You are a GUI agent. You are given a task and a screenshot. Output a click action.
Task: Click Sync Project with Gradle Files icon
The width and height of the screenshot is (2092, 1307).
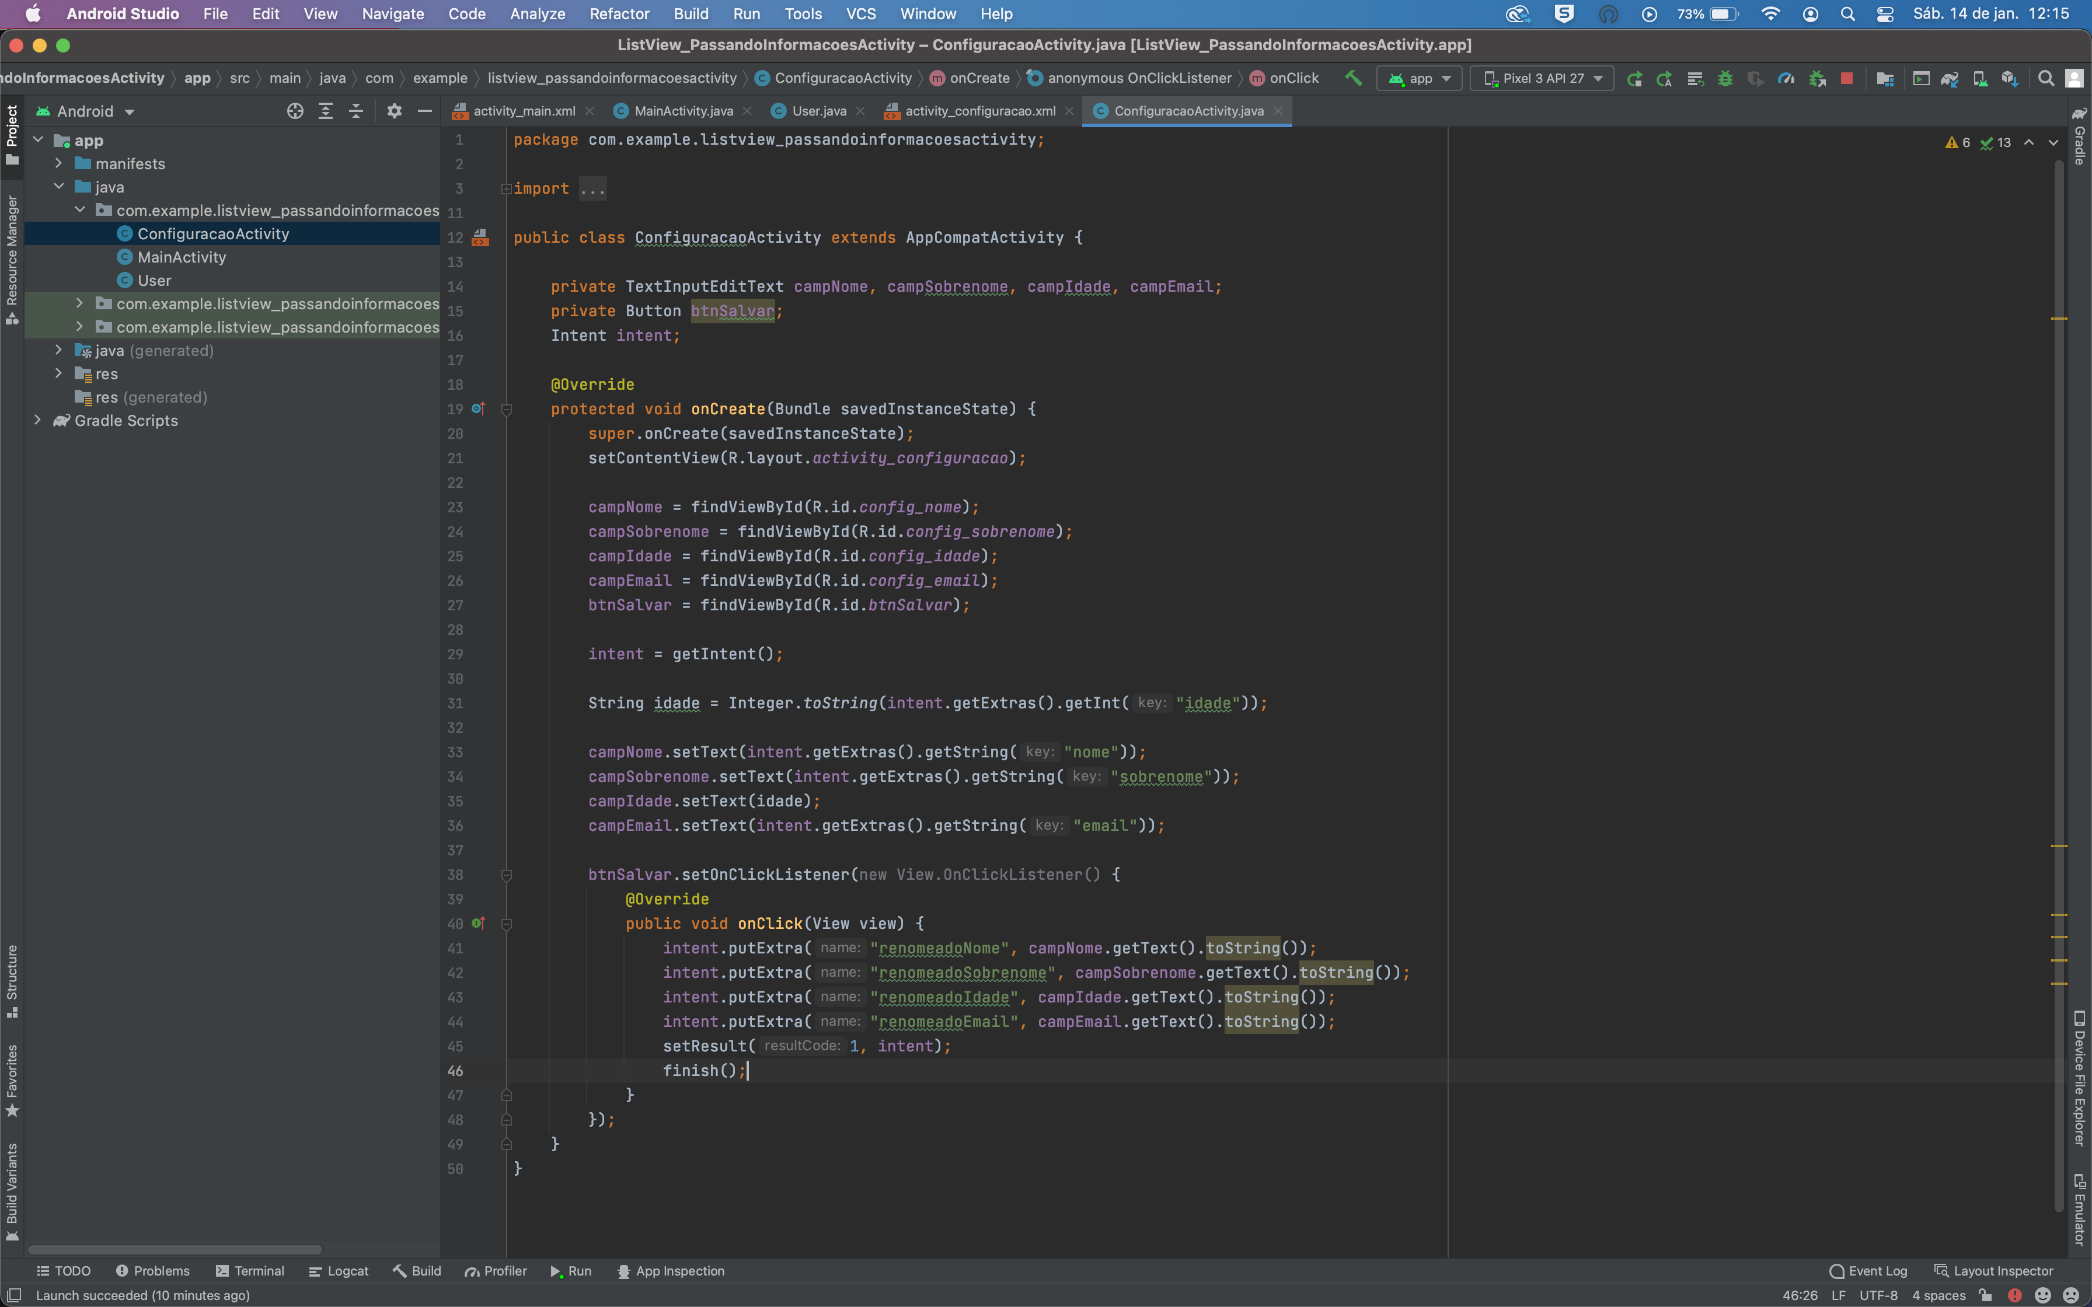pyautogui.click(x=1950, y=79)
